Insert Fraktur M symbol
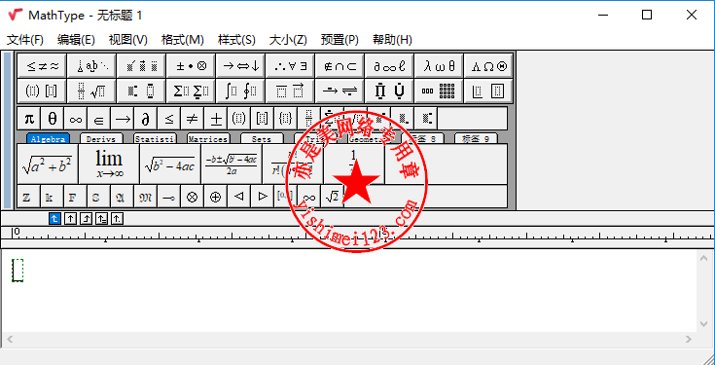The height and width of the screenshot is (365, 715). [x=146, y=197]
